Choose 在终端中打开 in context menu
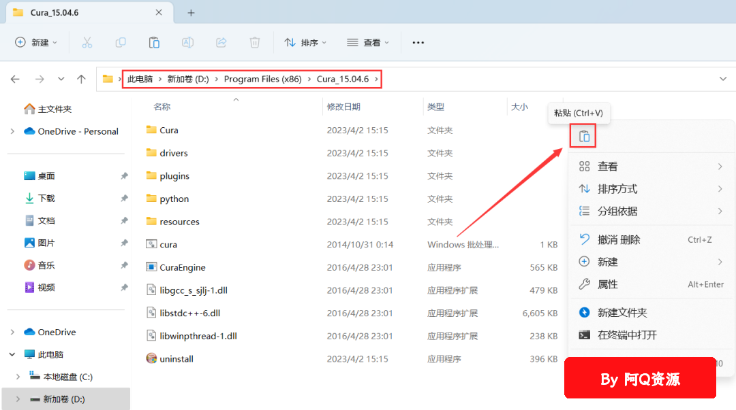Viewport: 736px width, 410px height. 651,335
